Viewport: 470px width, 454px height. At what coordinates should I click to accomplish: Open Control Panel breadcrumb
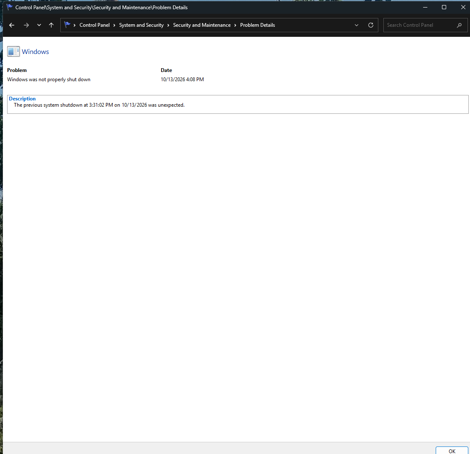tap(95, 25)
